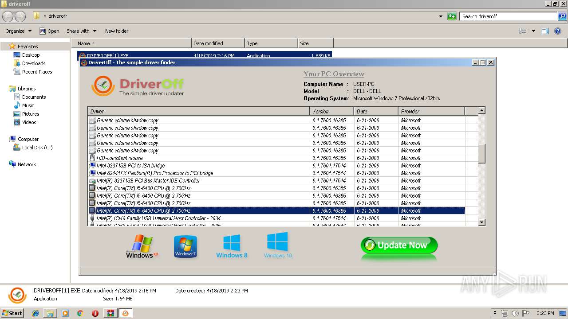Screen dimensions: 568x319
Task: Launch Chrome from the taskbar
Action: point(80,313)
